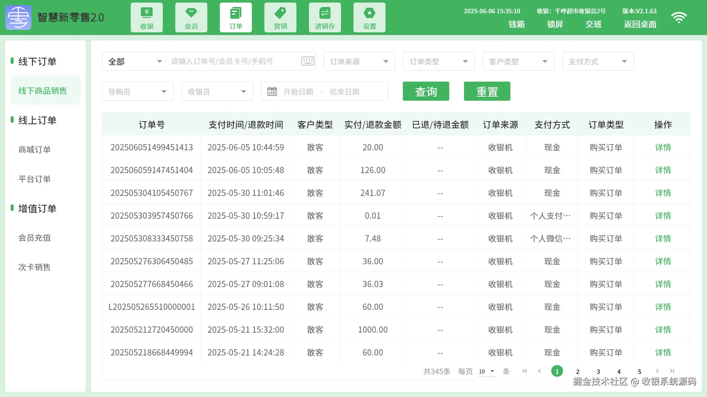This screenshot has width=707, height=397.
Task: Select 商城订单 in the sidebar
Action: [35, 150]
